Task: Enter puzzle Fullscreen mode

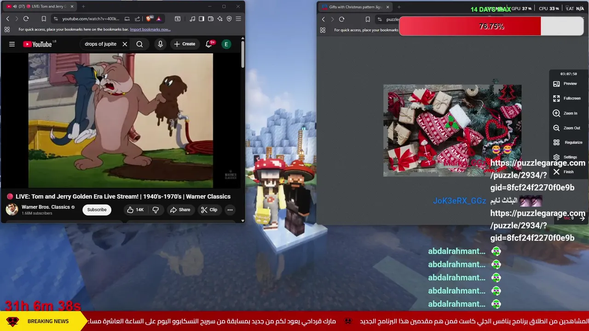Action: pos(567,98)
